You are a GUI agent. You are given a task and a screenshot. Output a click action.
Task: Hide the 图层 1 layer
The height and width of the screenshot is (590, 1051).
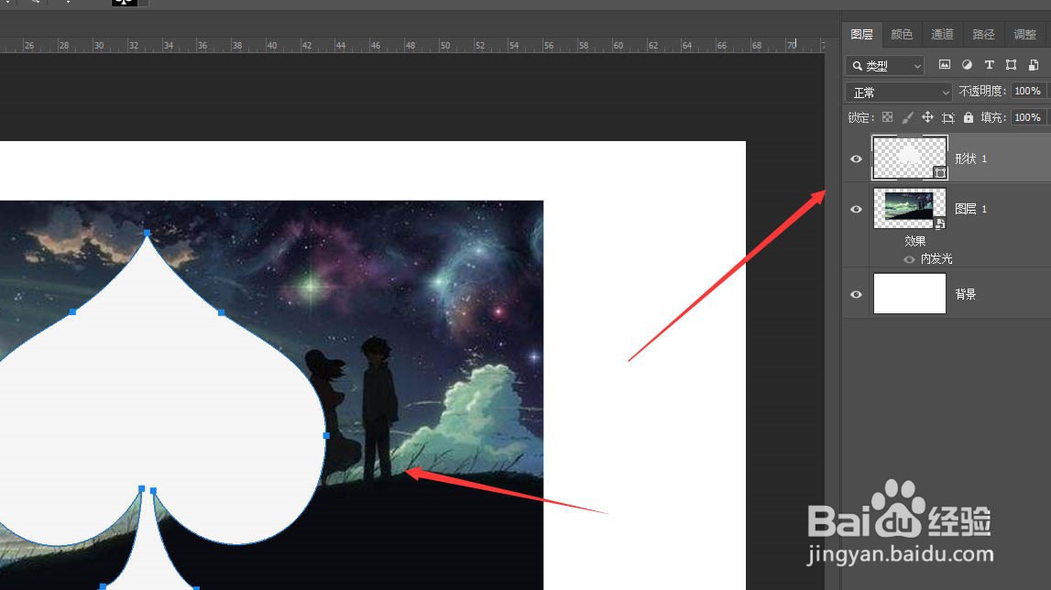(856, 209)
